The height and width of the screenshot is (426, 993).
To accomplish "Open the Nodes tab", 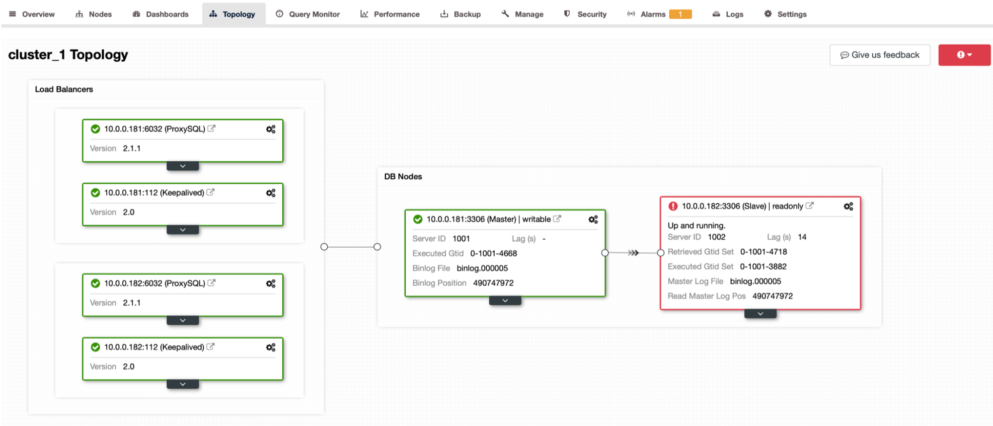I will coord(94,14).
